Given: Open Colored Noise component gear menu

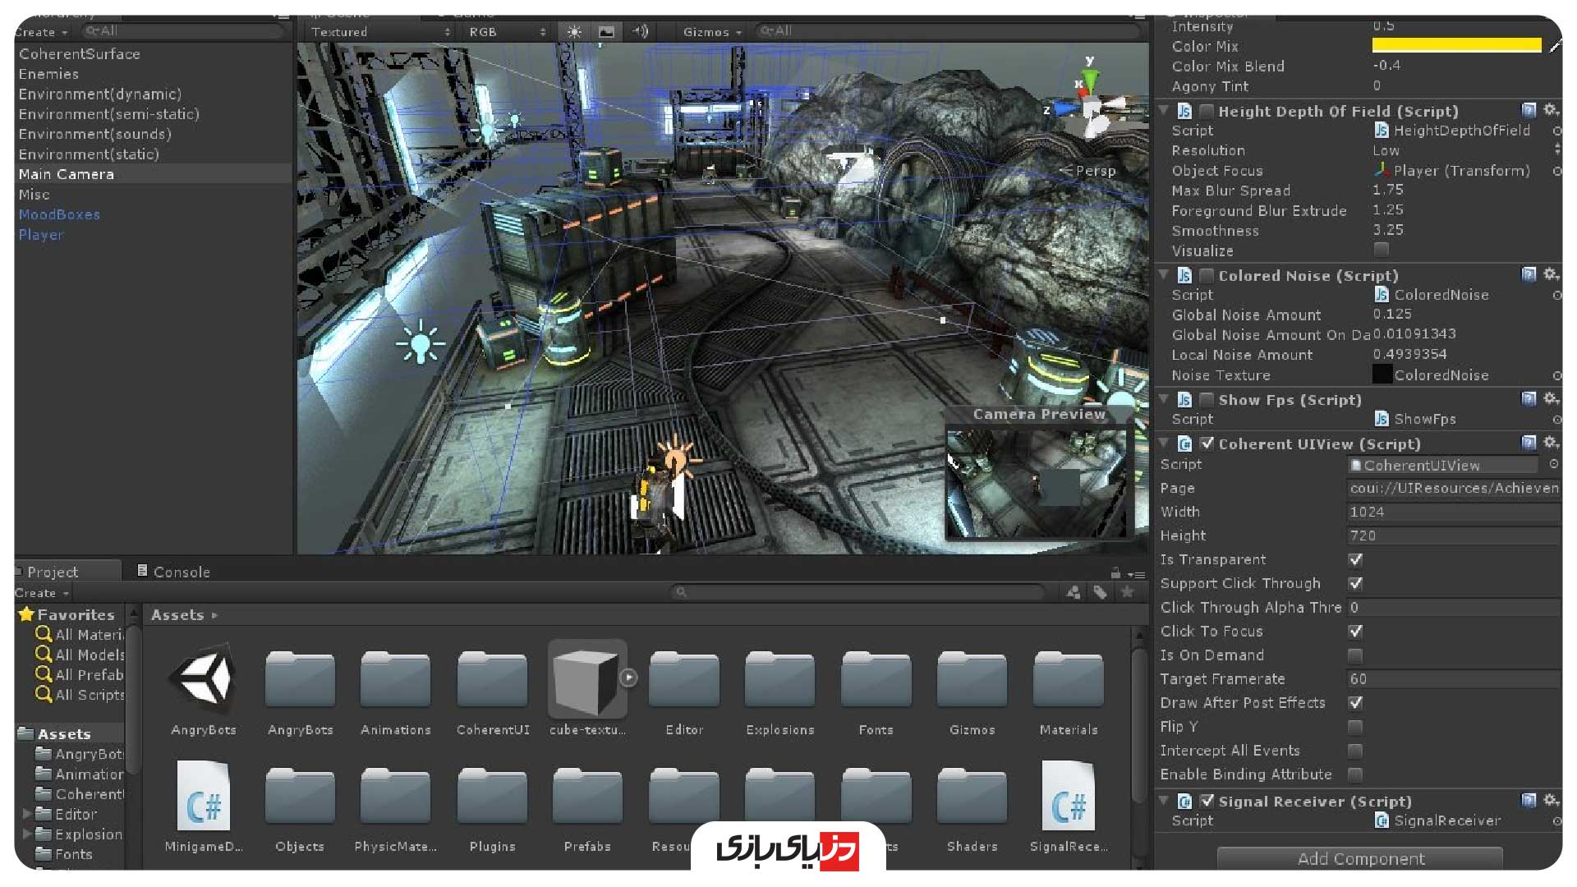Looking at the screenshot, I should point(1550,274).
